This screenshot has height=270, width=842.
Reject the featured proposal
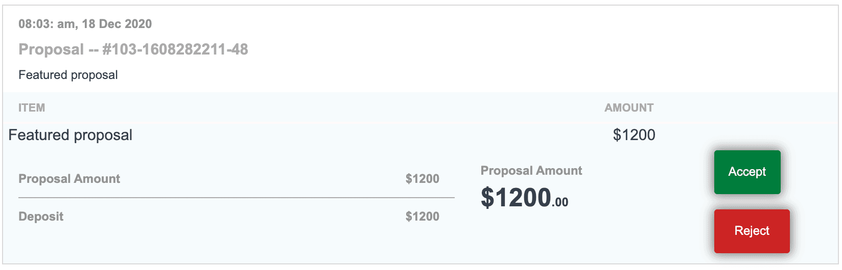[x=752, y=231]
